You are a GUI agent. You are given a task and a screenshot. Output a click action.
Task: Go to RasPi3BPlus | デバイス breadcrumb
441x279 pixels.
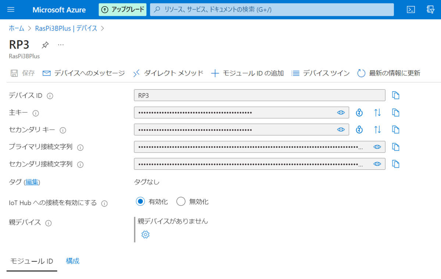pyautogui.click(x=66, y=28)
